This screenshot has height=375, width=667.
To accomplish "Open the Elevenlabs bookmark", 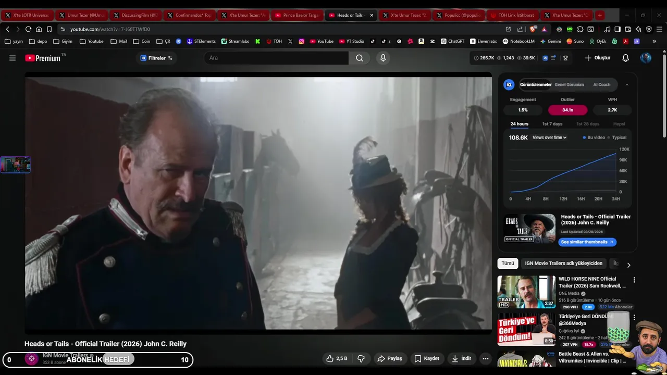I will point(484,41).
